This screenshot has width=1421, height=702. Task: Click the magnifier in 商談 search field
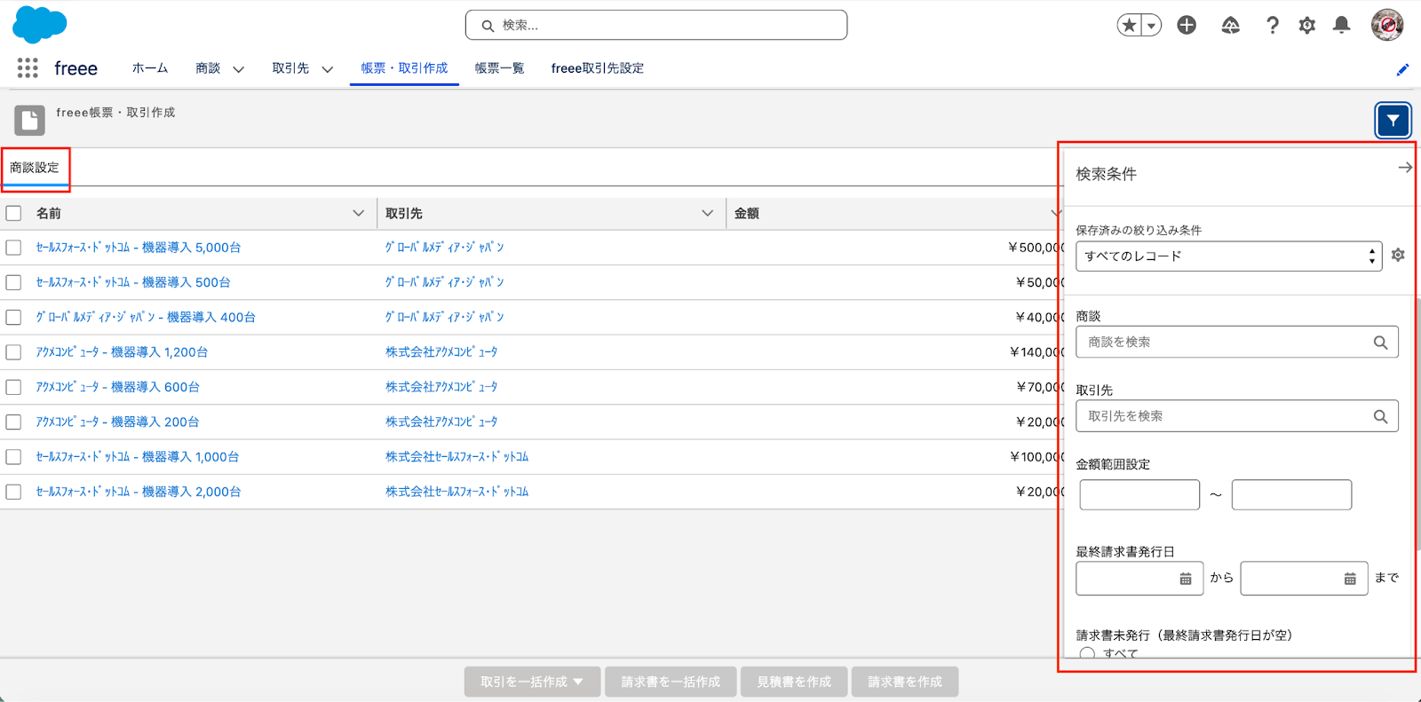click(1380, 343)
